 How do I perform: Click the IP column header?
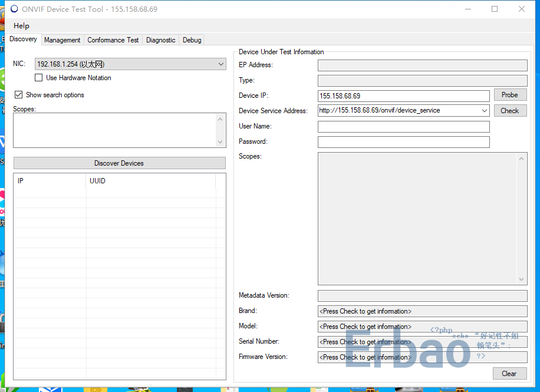50,181
